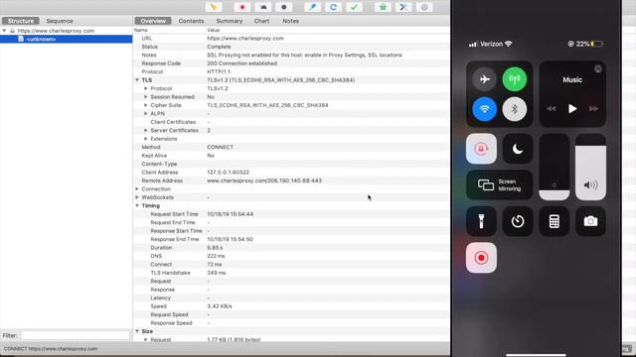Image resolution: width=636 pixels, height=357 pixels.
Task: Collapse the Timing section
Action: (137, 205)
